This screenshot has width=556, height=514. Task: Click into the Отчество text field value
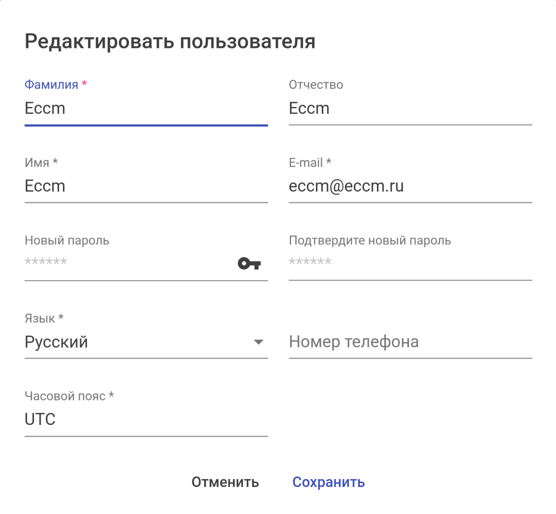[409, 108]
